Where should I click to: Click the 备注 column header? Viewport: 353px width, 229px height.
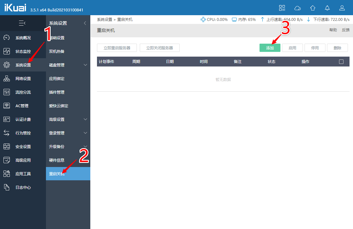pos(238,62)
